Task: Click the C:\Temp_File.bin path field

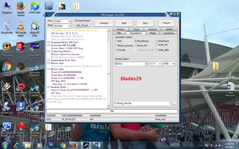Action: (x=141, y=103)
